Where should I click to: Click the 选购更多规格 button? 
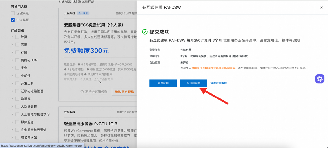click(124, 92)
